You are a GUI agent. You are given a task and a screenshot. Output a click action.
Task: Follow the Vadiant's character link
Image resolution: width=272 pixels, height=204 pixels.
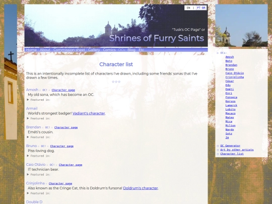89,113
